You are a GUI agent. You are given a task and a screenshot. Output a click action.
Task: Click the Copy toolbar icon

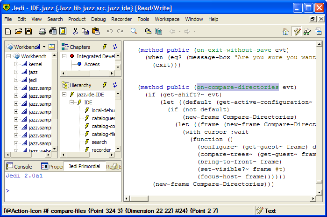click(x=85, y=31)
